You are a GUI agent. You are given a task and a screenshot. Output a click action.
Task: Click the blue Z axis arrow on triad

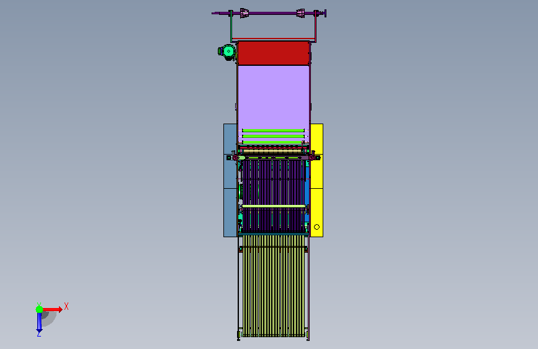click(39, 322)
